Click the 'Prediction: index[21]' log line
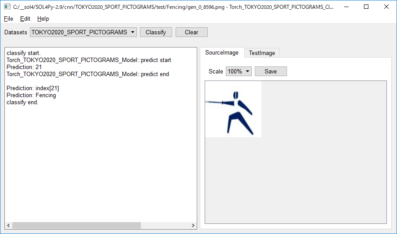 pos(33,88)
